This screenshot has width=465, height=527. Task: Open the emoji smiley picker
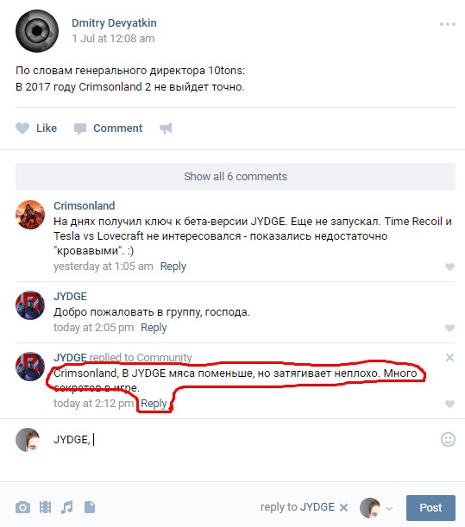point(448,439)
